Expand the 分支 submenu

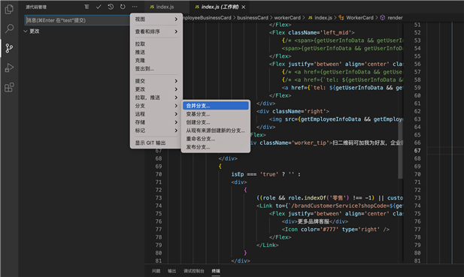point(156,106)
